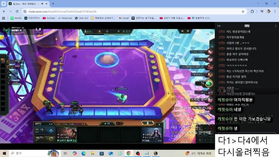Open the Chat v2.0 bookmark
This screenshot has height=157, width=279.
click(81, 18)
